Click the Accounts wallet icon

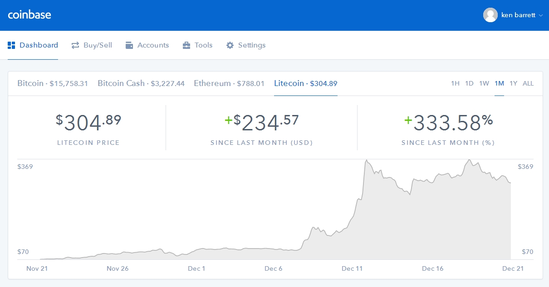[x=129, y=45]
